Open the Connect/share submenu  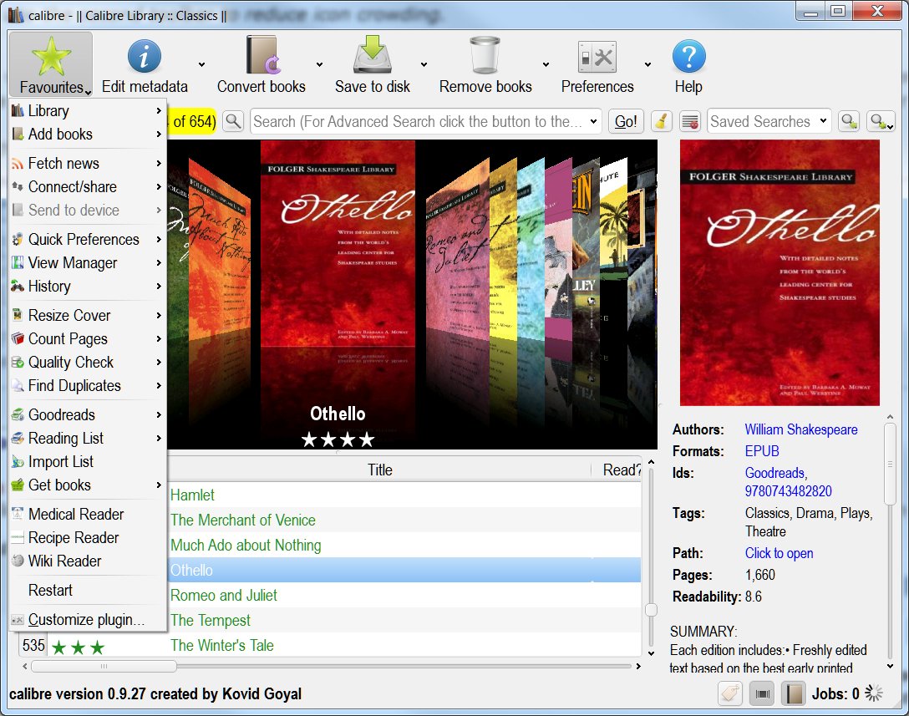point(88,186)
